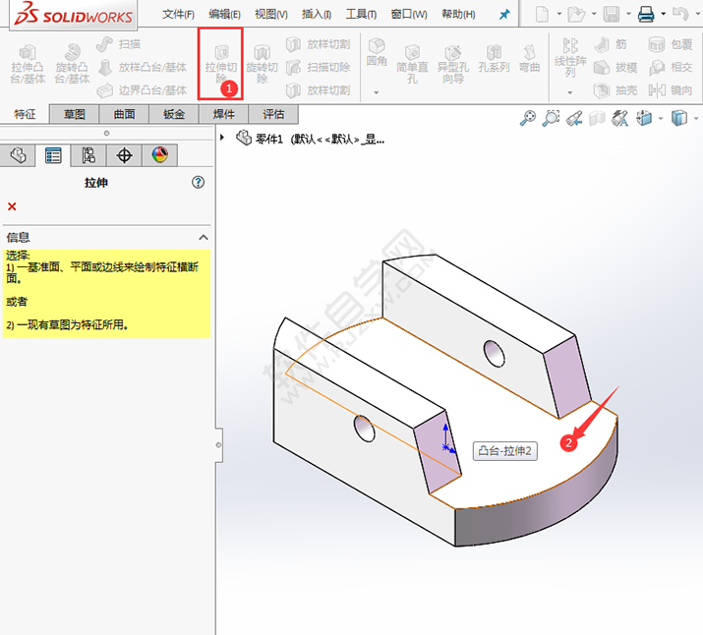
Task: Select the Rib (筋) tool
Action: [x=611, y=44]
